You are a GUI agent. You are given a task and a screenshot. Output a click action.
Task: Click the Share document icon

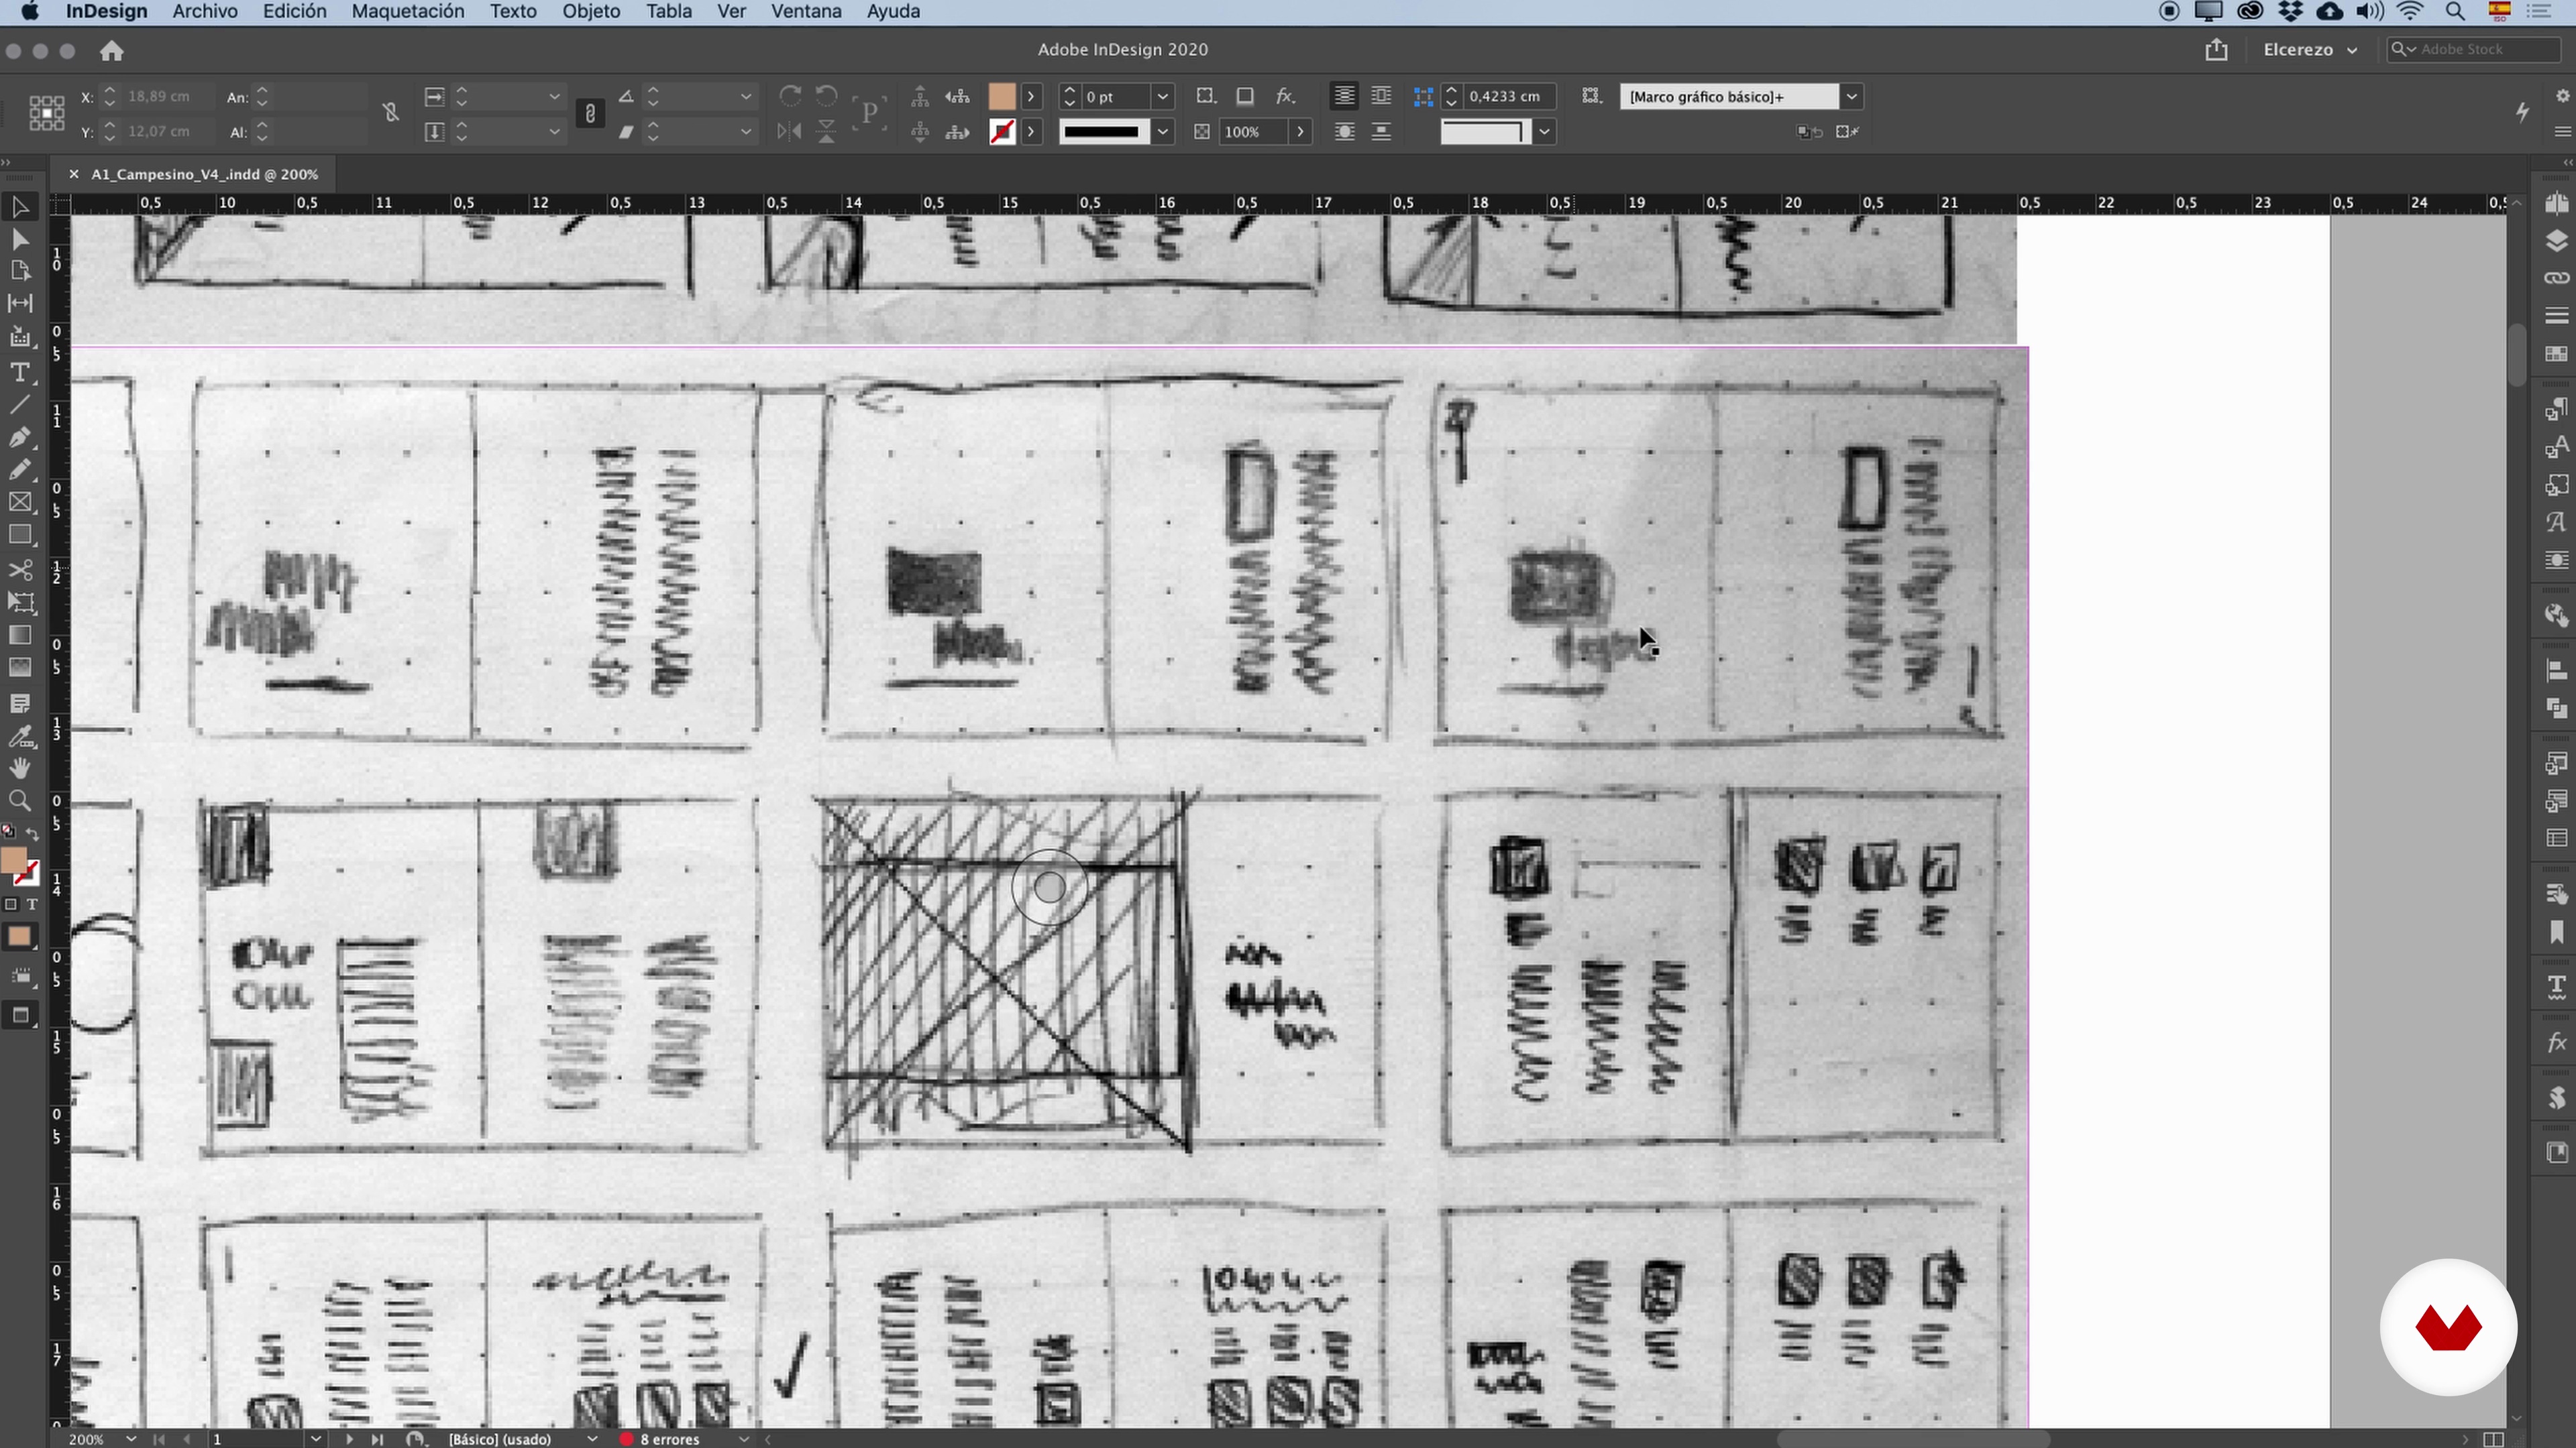2216,50
